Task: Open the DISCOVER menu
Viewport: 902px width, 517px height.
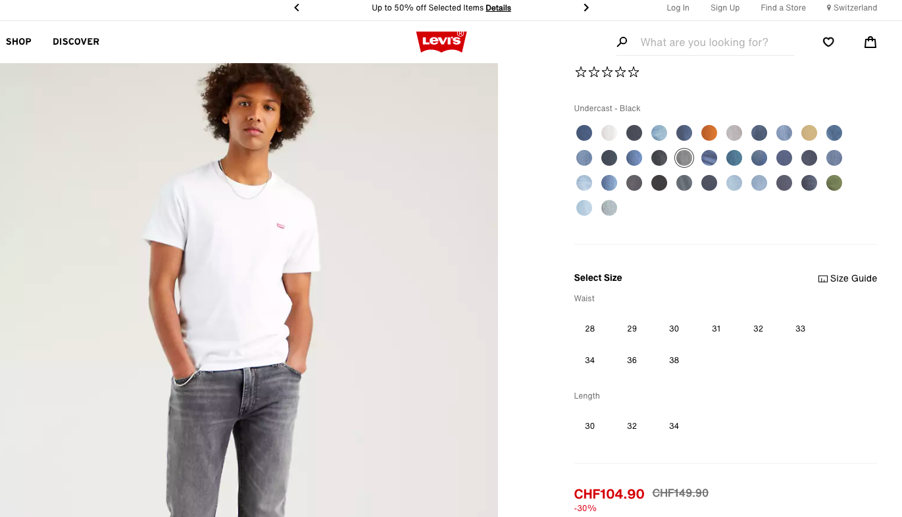Action: [x=76, y=41]
